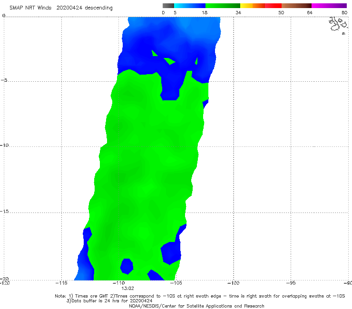Click the NOAA/NESDIS credit line

196,306
